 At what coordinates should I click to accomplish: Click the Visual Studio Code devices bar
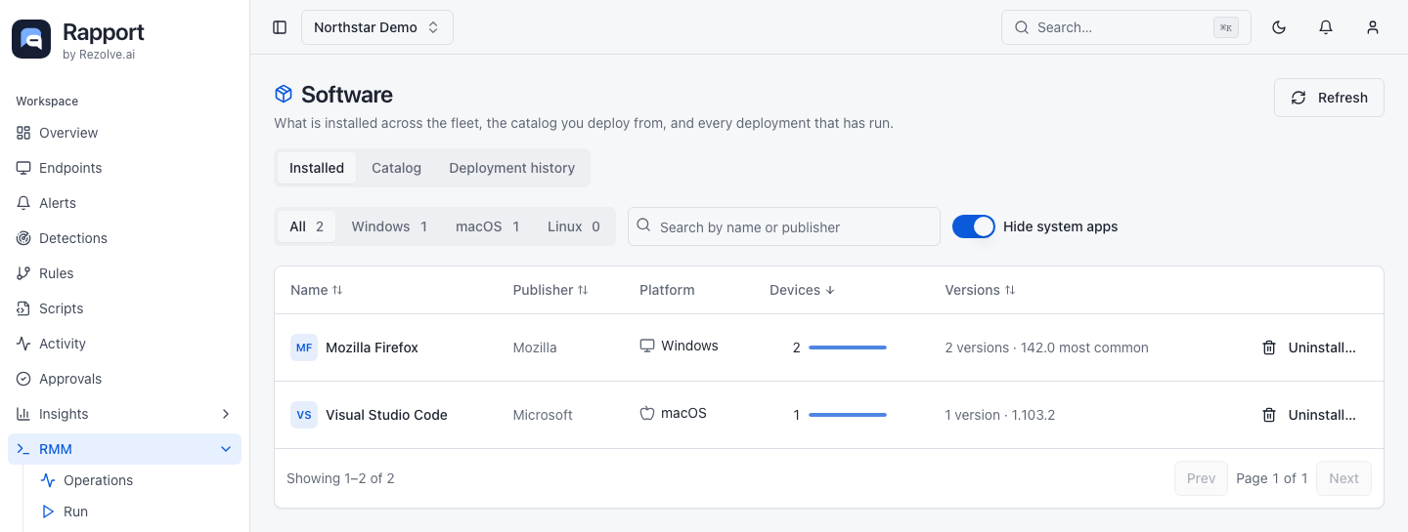(848, 415)
